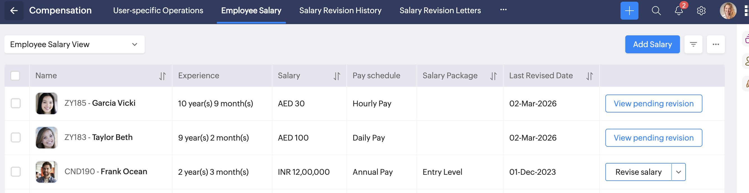749x193 pixels.
Task: Switch to Salary Revision History tab
Action: pyautogui.click(x=340, y=10)
